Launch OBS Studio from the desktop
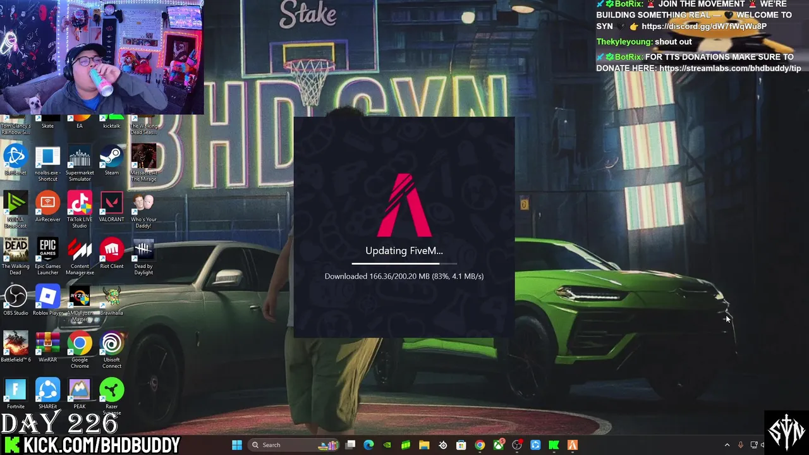Image resolution: width=809 pixels, height=455 pixels. [x=16, y=301]
